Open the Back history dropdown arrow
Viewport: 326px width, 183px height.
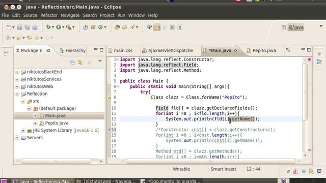(x=42, y=38)
